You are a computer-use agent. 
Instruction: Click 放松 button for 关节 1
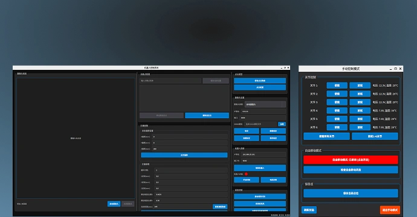click(x=360, y=86)
